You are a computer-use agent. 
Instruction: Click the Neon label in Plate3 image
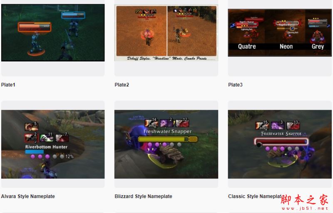pos(286,47)
